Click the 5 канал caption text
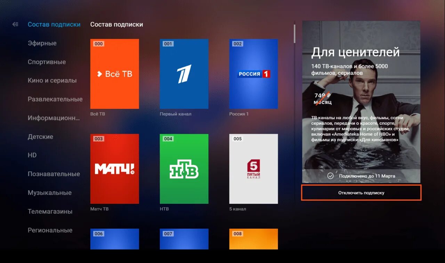The height and width of the screenshot is (263, 445). (x=238, y=209)
